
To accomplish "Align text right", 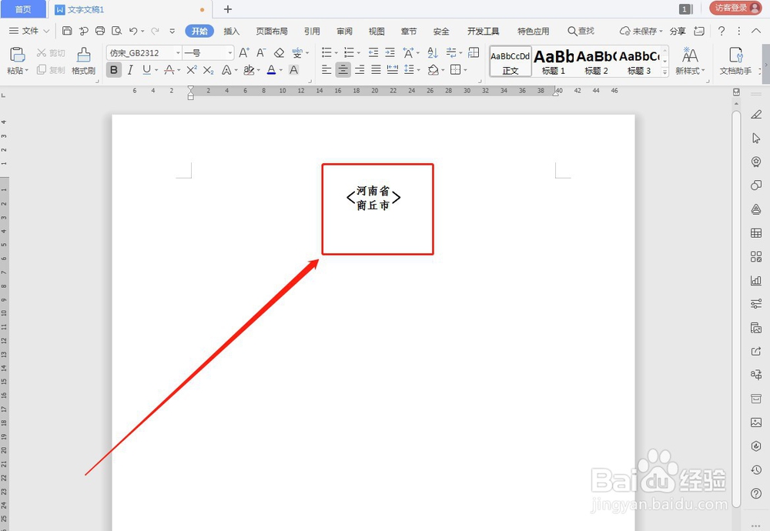I will 360,70.
